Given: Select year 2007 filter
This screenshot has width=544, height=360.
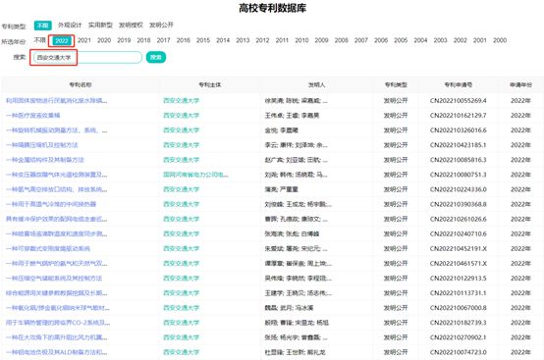Looking at the screenshot, I should [361, 40].
